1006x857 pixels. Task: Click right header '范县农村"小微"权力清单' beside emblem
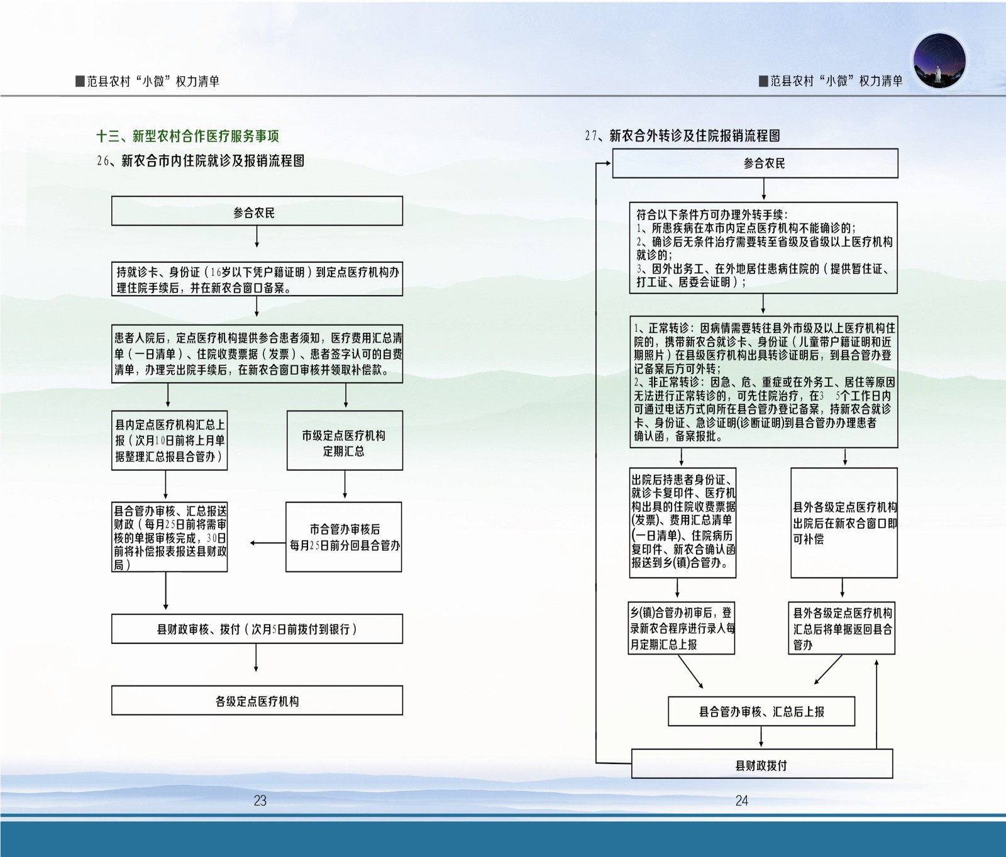[x=831, y=81]
